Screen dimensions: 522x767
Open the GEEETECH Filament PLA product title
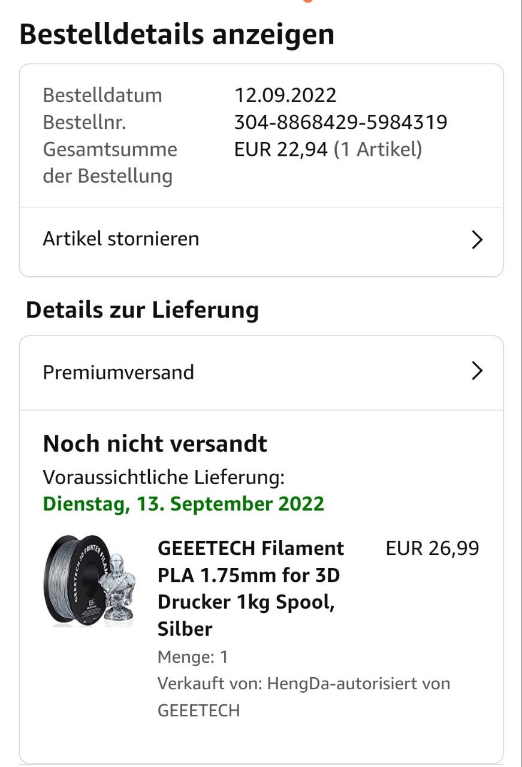pyautogui.click(x=251, y=588)
